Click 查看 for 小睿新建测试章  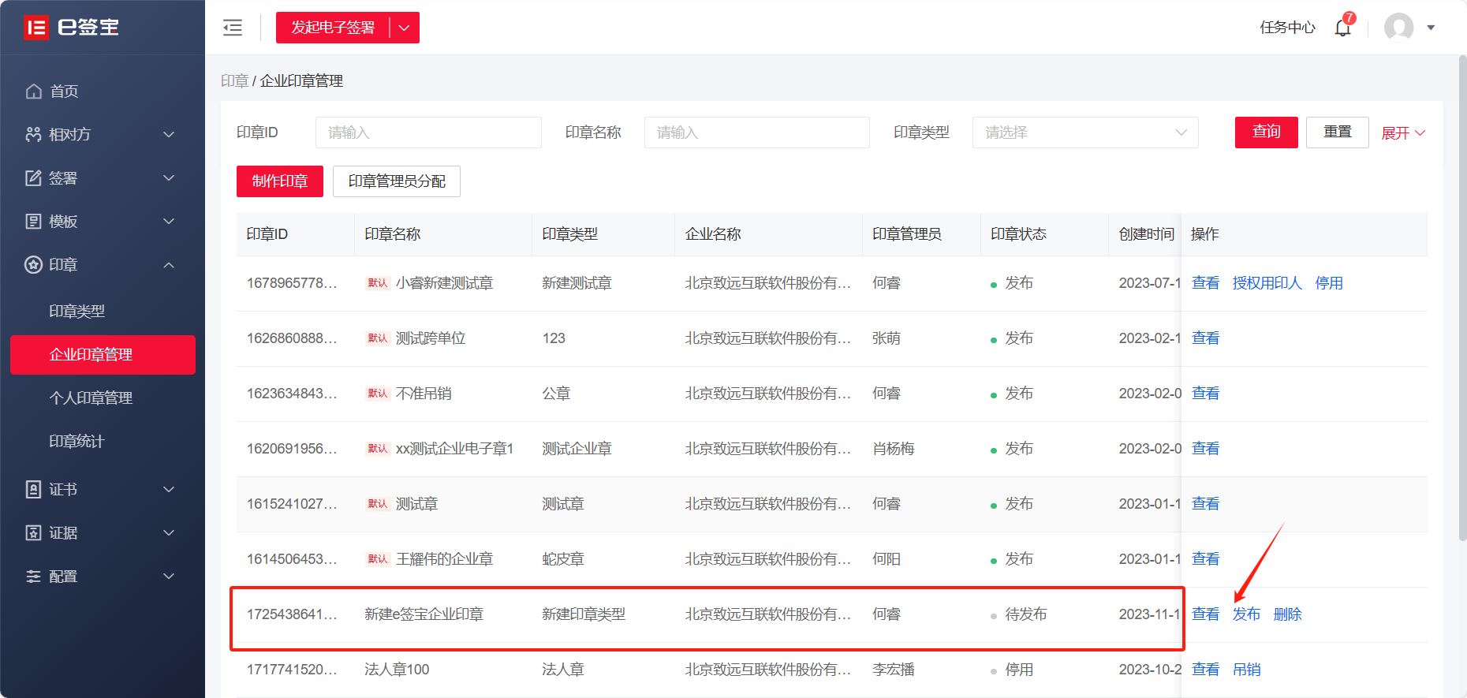[x=1205, y=283]
